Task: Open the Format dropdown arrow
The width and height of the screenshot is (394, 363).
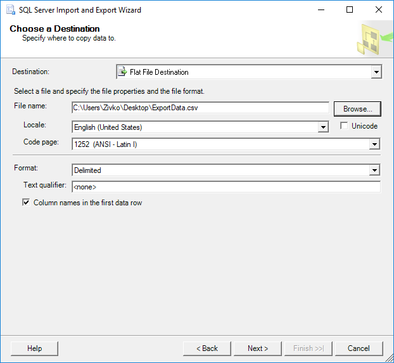Action: [x=374, y=170]
